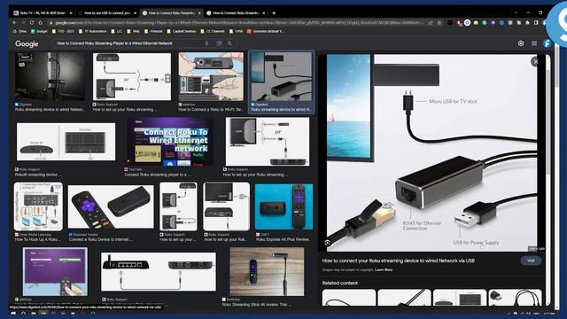Open preview title 'How to connect your Roku streaming device'

399,261
